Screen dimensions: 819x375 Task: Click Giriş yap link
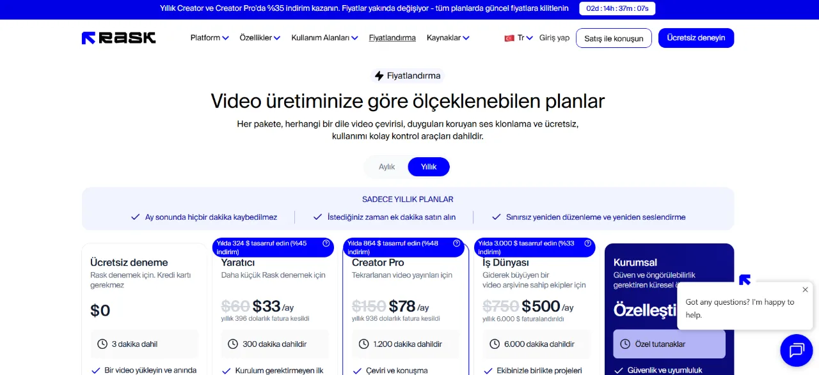[x=554, y=38]
